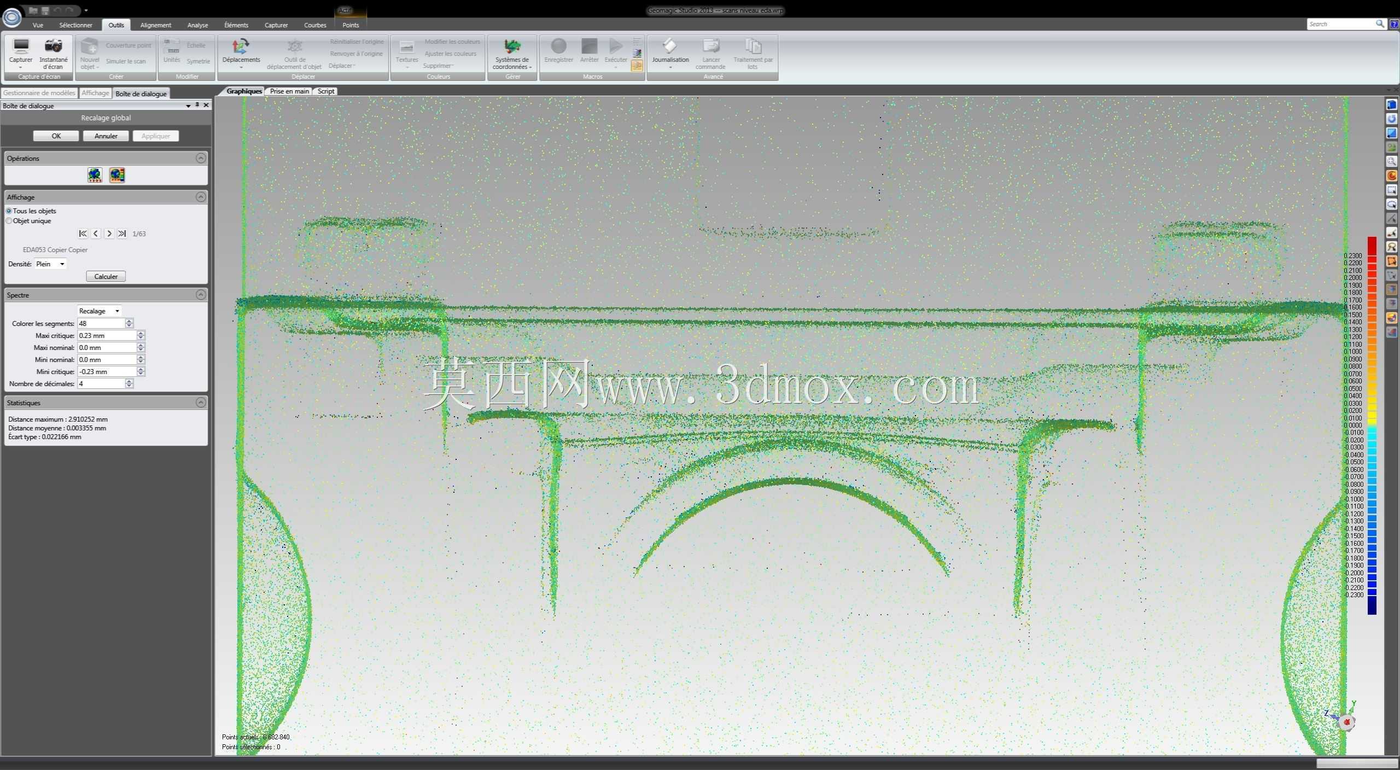Image resolution: width=1400 pixels, height=770 pixels.
Task: Go to last object in Affichage navigation
Action: pos(122,234)
